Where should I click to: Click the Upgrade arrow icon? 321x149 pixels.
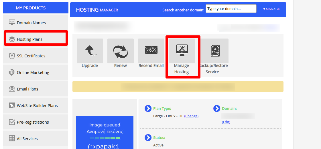click(90, 51)
